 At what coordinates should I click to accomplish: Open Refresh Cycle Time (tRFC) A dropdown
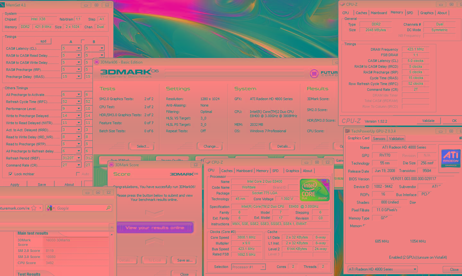[x=78, y=102]
